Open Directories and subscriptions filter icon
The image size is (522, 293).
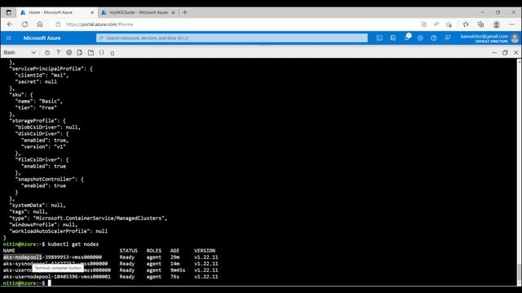(393, 38)
